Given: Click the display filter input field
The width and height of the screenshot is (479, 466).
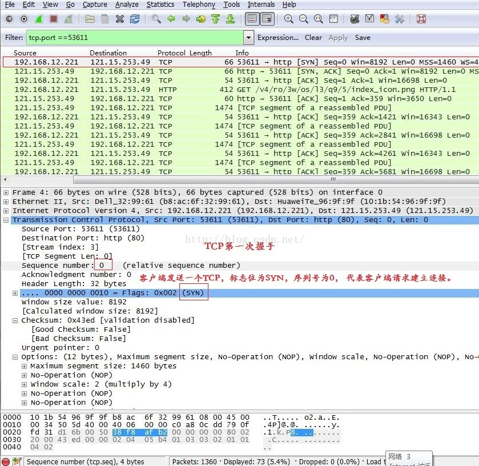Looking at the screenshot, I should point(135,38).
